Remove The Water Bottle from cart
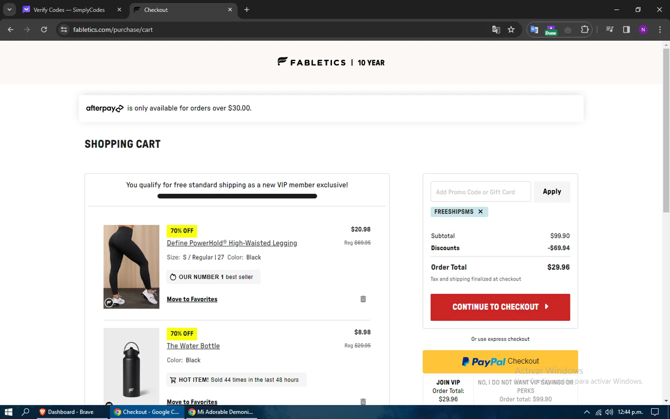The width and height of the screenshot is (670, 419). 363,402
